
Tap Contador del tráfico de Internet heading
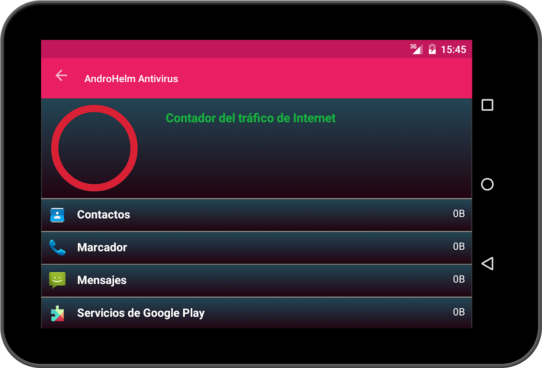251,118
